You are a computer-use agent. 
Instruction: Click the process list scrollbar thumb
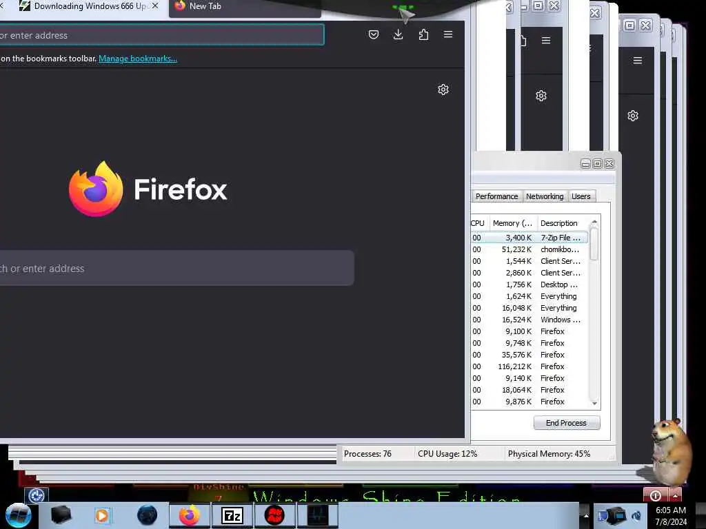[x=594, y=244]
